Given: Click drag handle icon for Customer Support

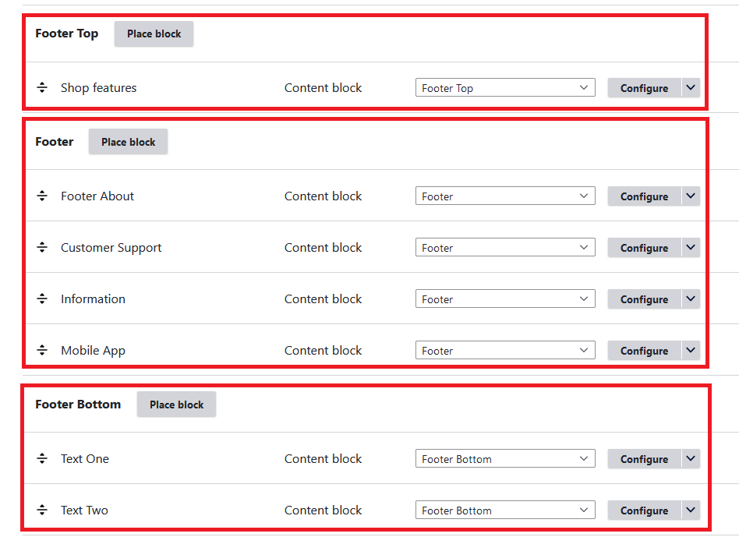Looking at the screenshot, I should pos(42,248).
